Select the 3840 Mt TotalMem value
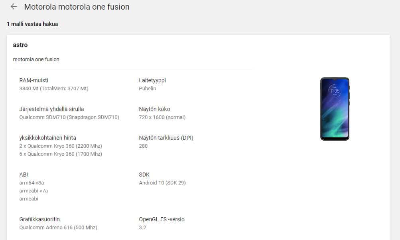The width and height of the screenshot is (400, 240). (x=54, y=89)
